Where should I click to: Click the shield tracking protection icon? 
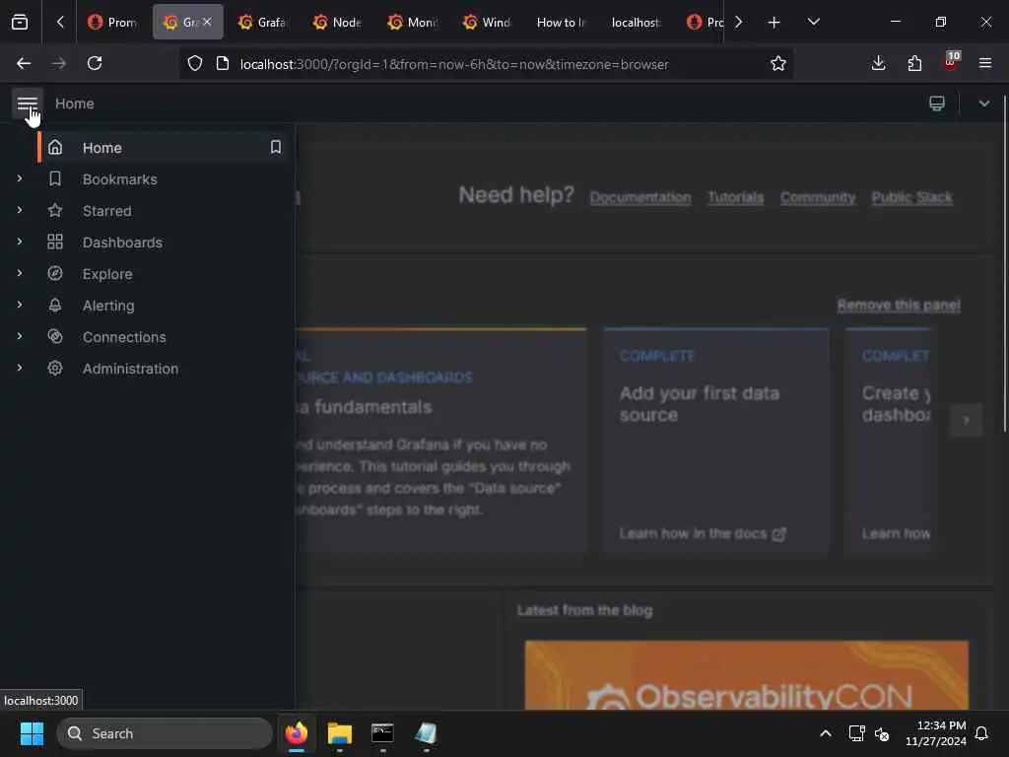point(195,63)
